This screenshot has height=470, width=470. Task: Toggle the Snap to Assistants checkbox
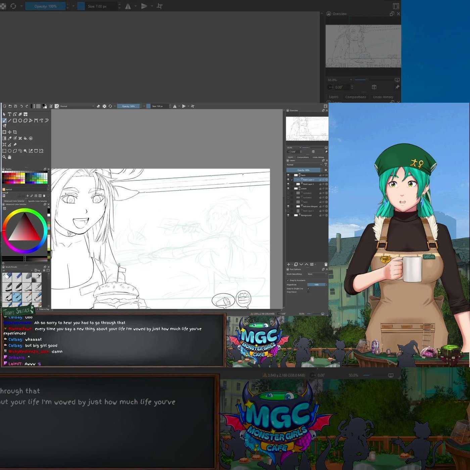click(288, 280)
